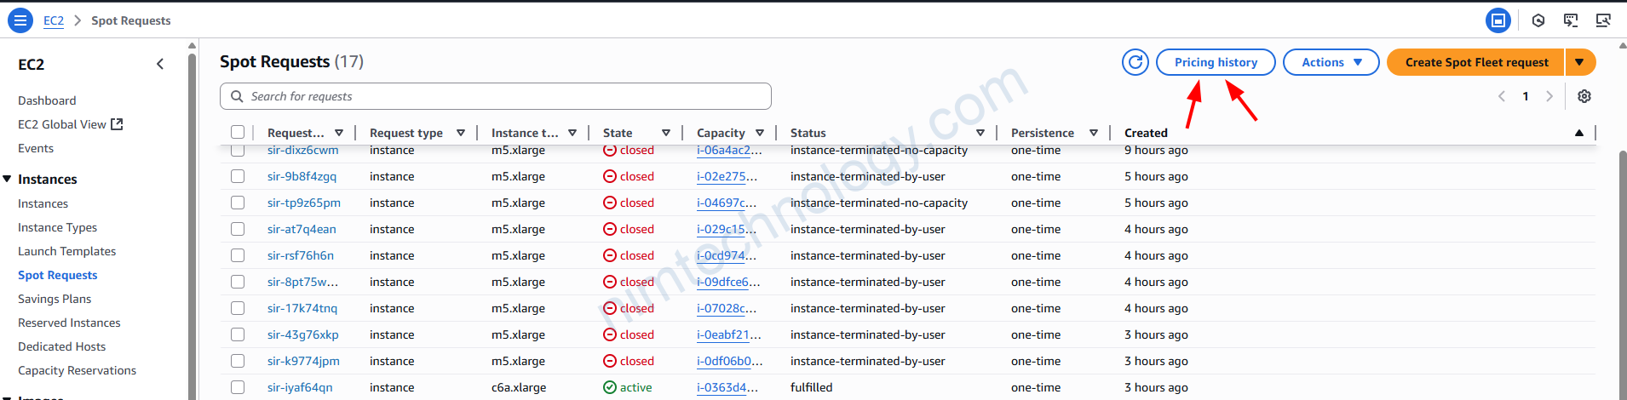Screen dimensions: 1627x400
Task: Go to next page of results
Action: 1549,96
